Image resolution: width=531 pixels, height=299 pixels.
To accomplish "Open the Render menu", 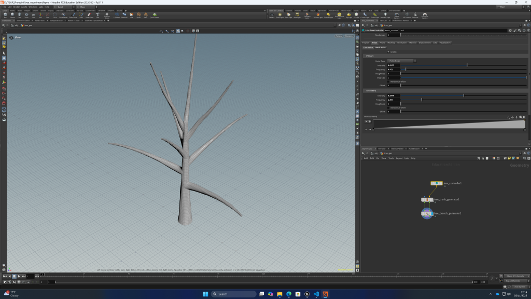I will click(17, 7).
